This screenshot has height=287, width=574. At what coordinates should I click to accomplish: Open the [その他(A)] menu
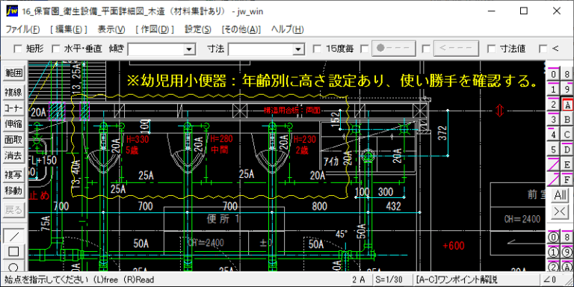coord(241,29)
